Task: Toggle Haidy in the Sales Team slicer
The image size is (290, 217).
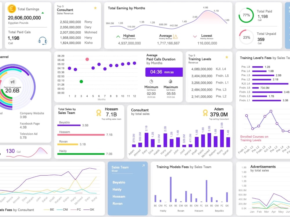Action: coord(117,189)
